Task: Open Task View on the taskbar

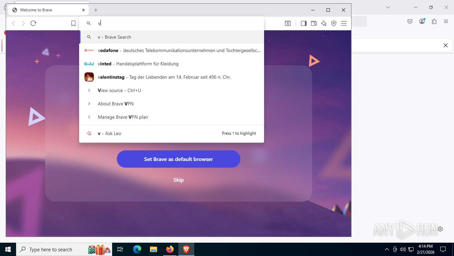Action: [120, 249]
